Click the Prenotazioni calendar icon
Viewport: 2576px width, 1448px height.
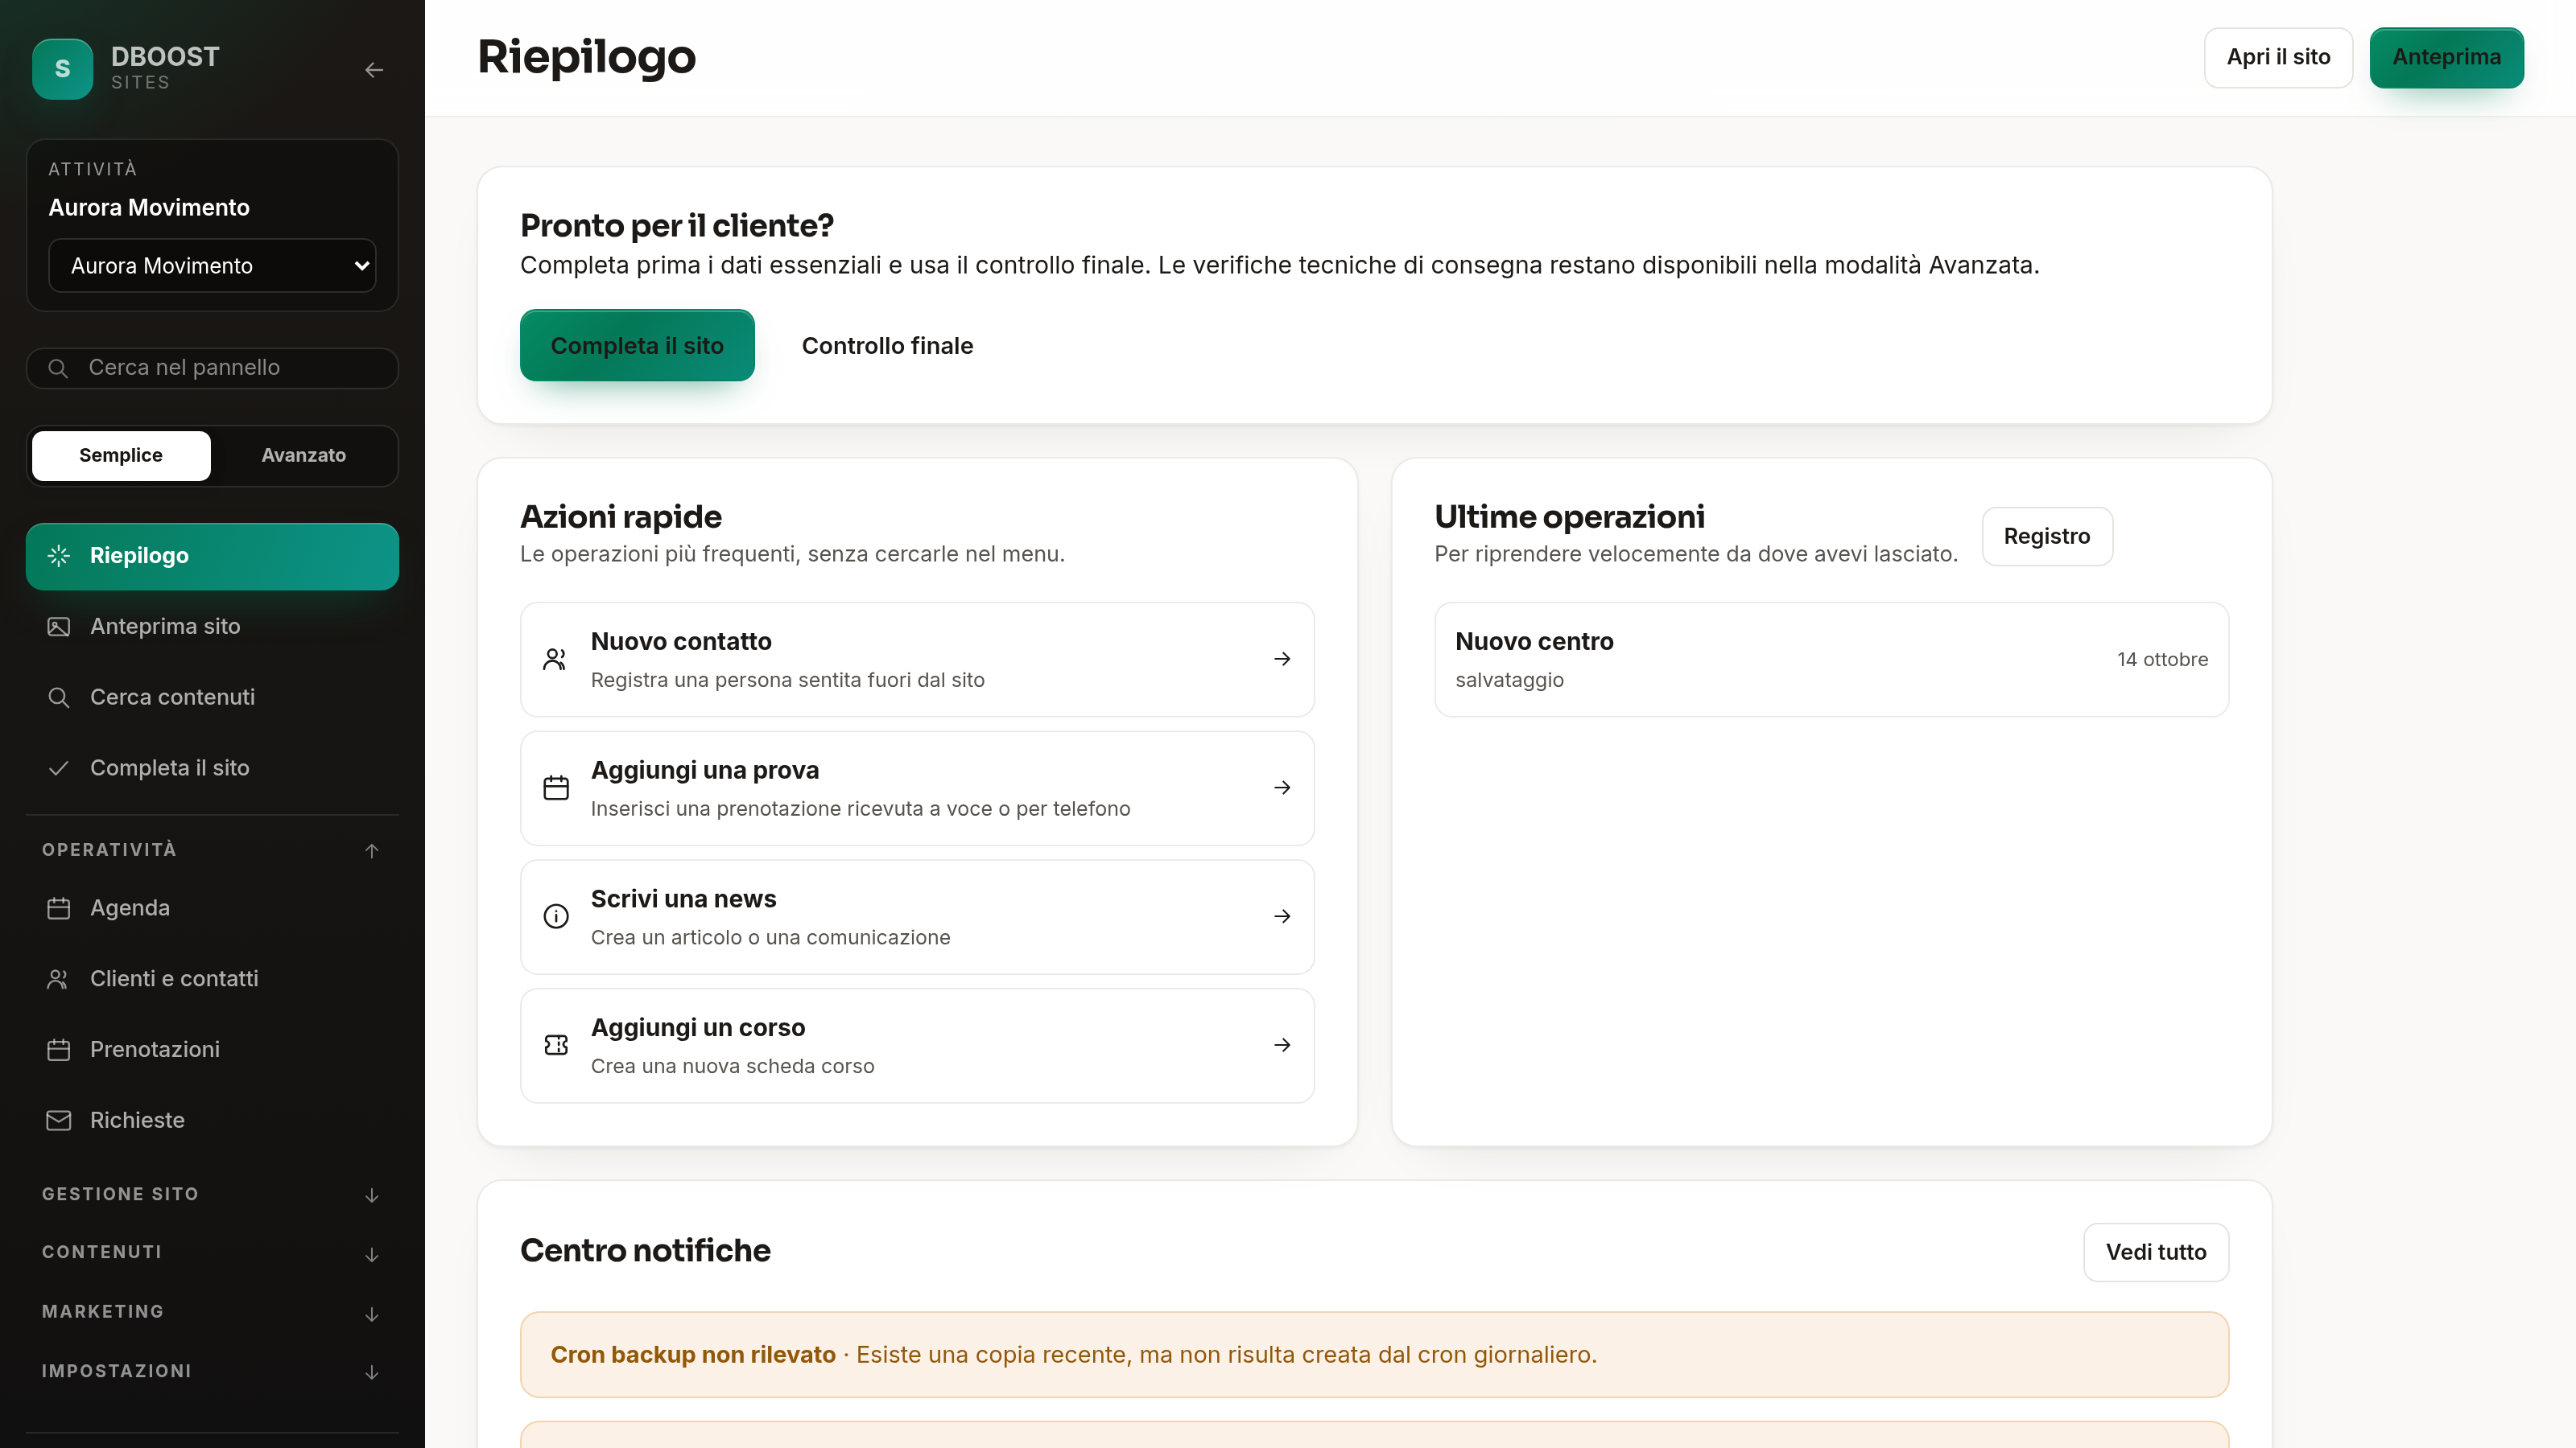[x=59, y=1051]
